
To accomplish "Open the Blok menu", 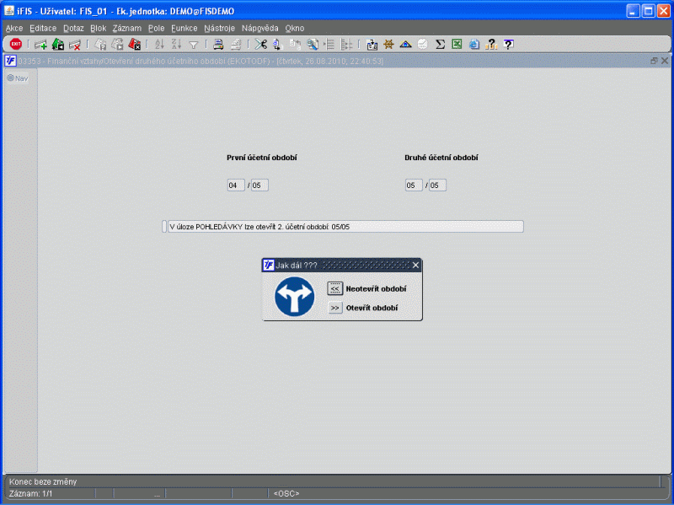I will click(x=98, y=29).
